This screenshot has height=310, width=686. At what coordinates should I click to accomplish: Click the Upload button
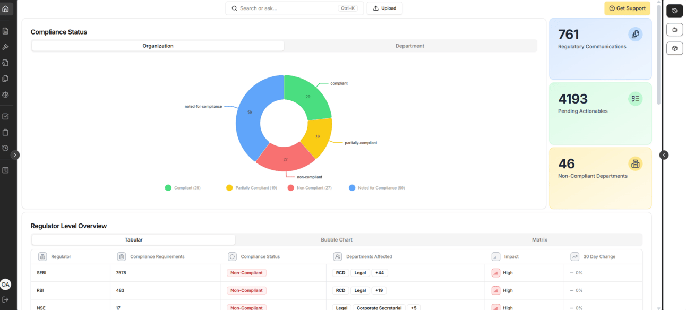tap(384, 8)
